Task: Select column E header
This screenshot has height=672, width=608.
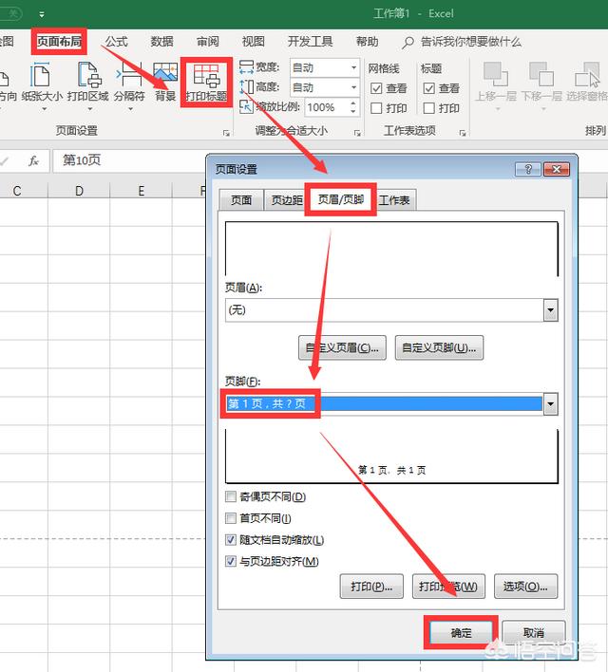Action: (142, 191)
